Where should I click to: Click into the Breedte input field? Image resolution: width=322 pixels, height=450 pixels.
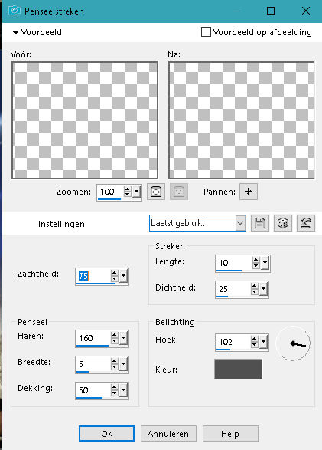pyautogui.click(x=93, y=364)
